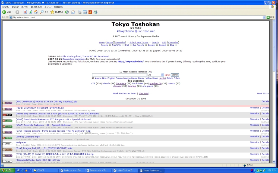Click English icon beside Jusenshi Gulkeeva row
The height and width of the screenshot is (173, 278).
click(8, 127)
